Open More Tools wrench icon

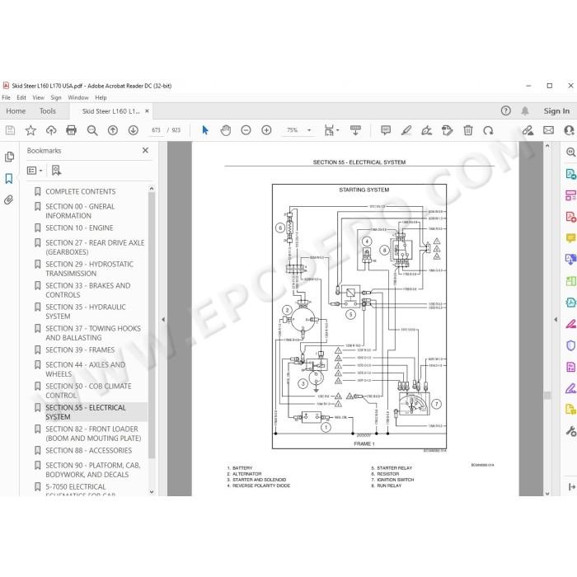pos(571,431)
